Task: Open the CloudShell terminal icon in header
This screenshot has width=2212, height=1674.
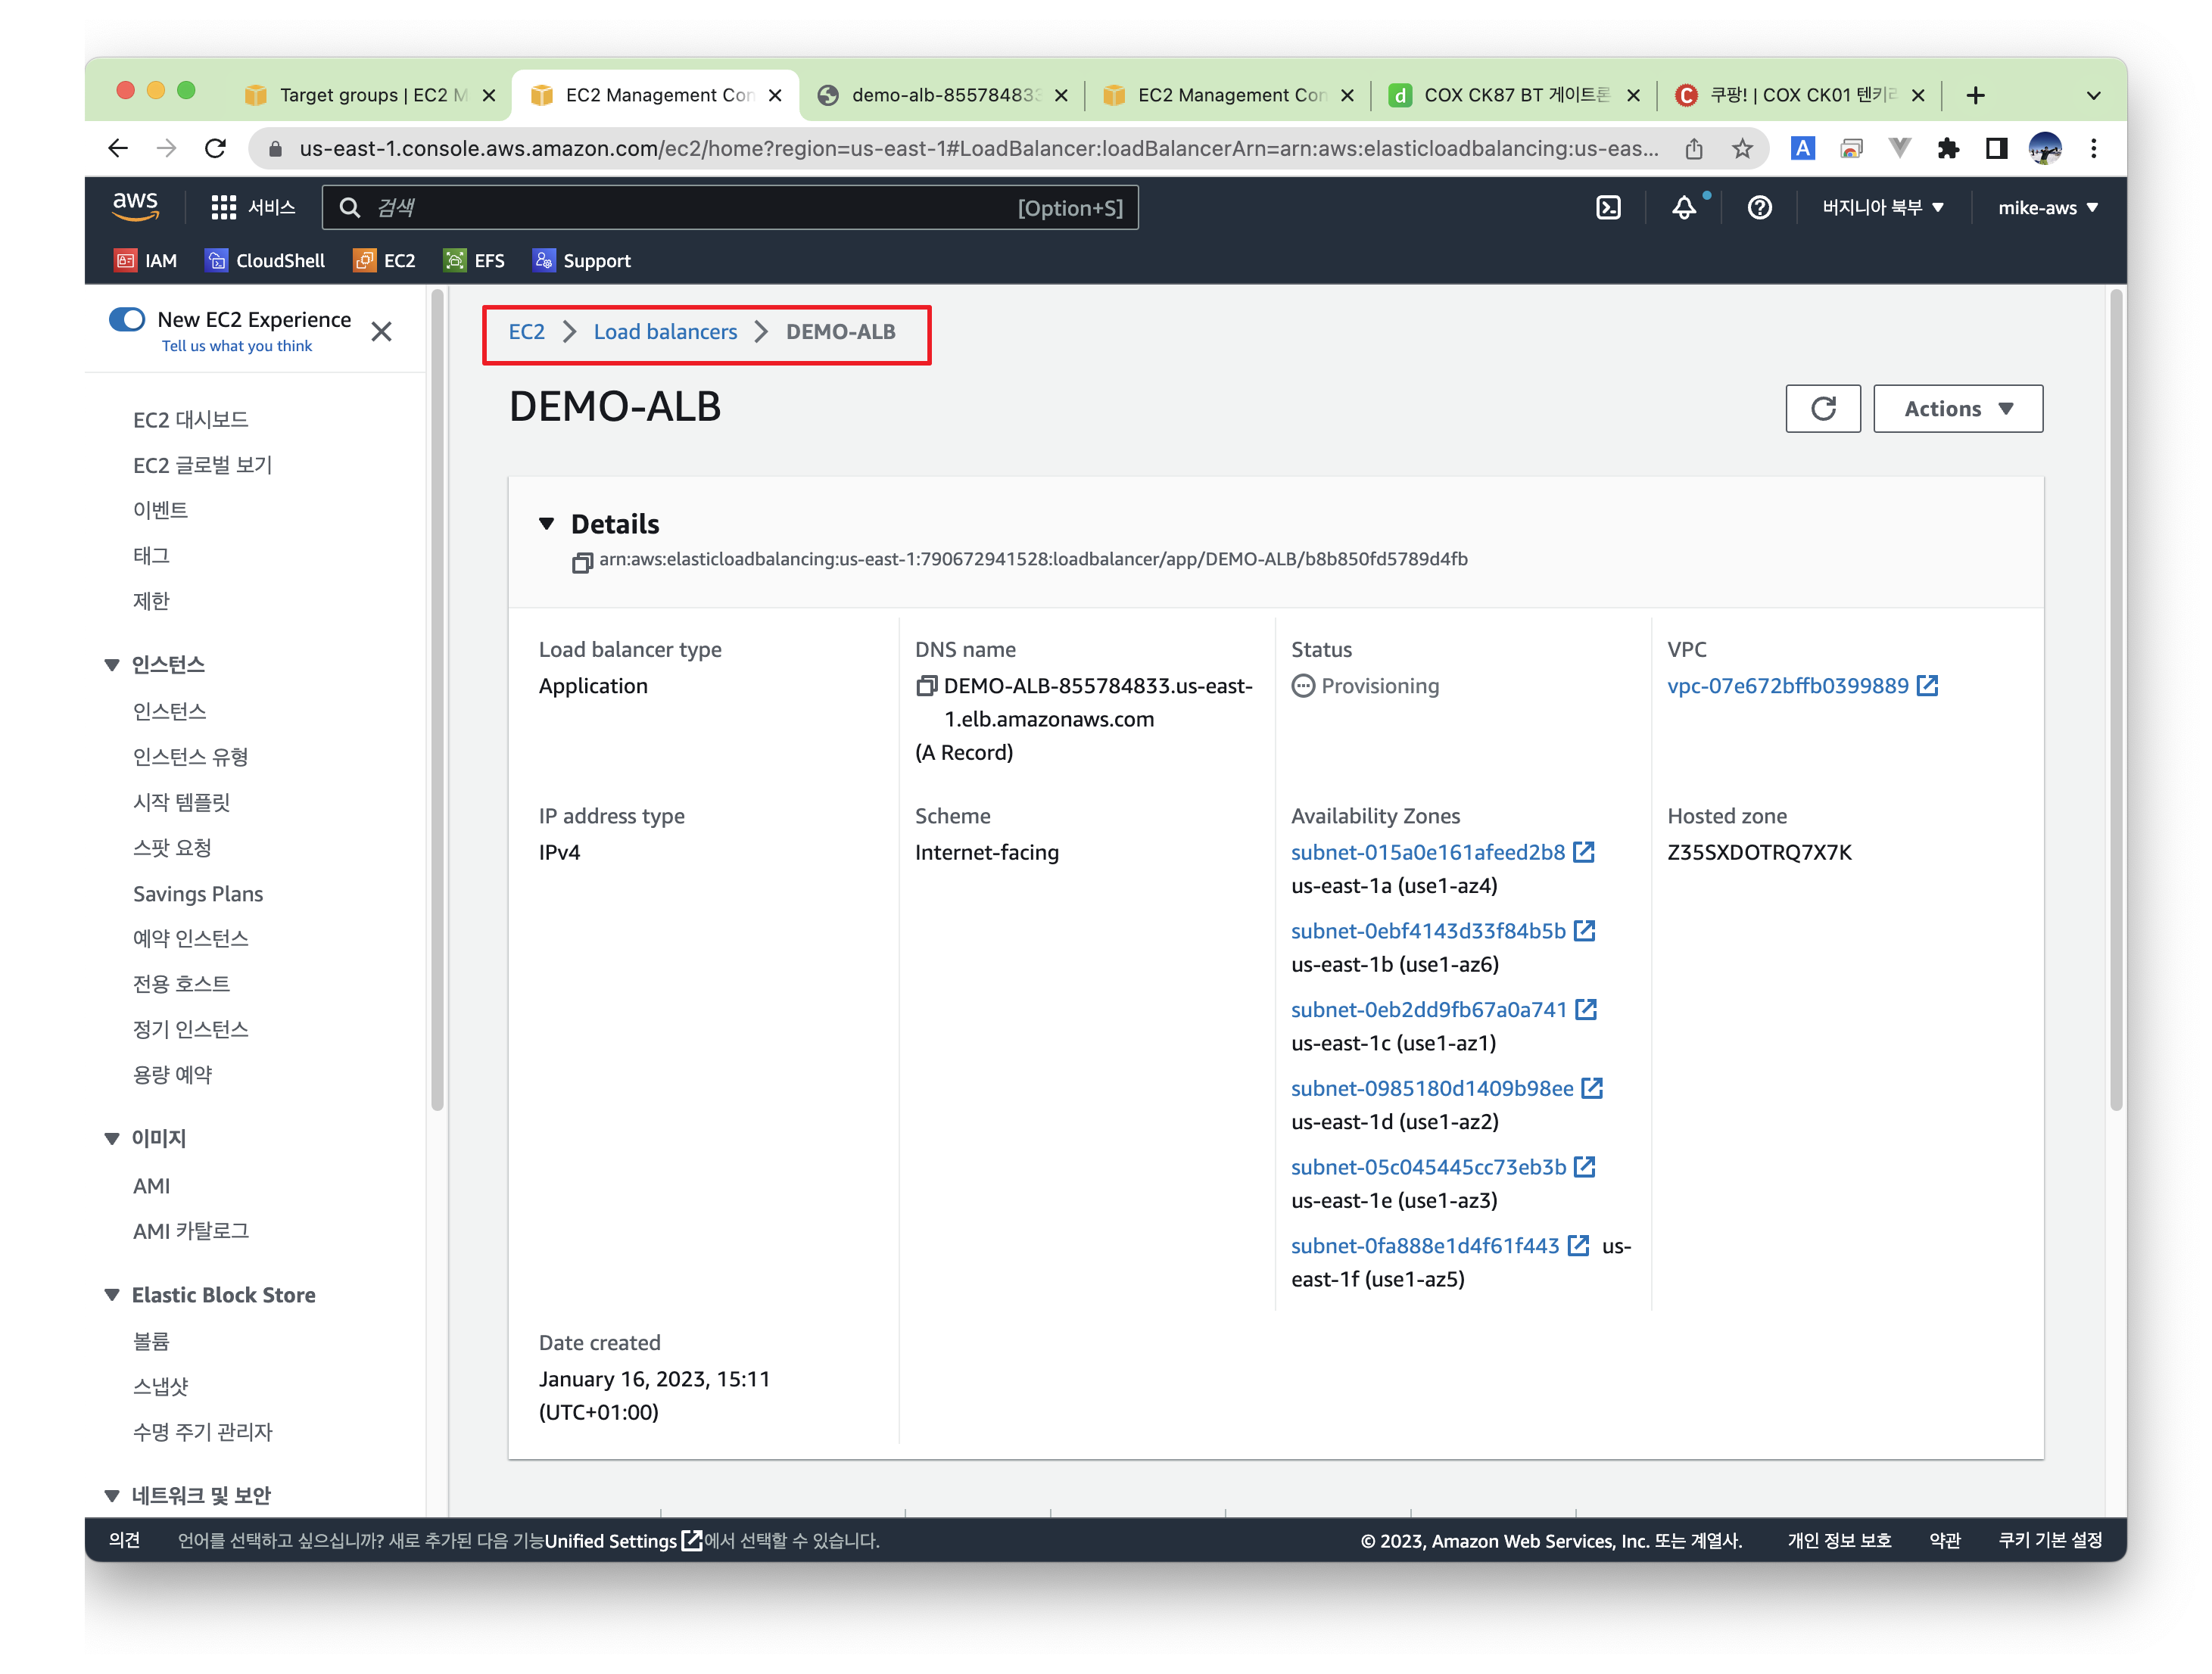Action: click(x=1607, y=208)
